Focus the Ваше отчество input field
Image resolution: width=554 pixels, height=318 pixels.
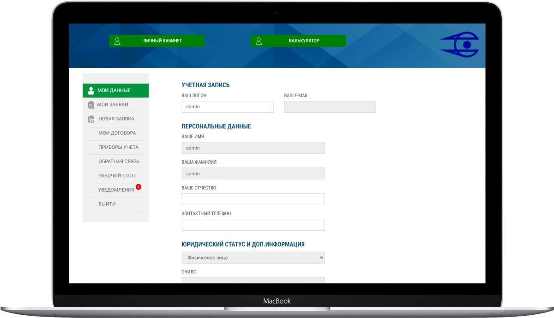[253, 199]
